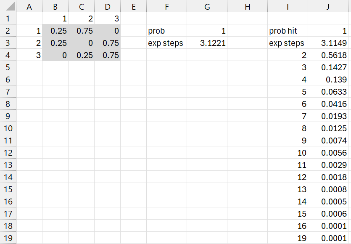This screenshot has width=351, height=244.
Task: Select cell J5 with value 0.1427
Action: 328,67
